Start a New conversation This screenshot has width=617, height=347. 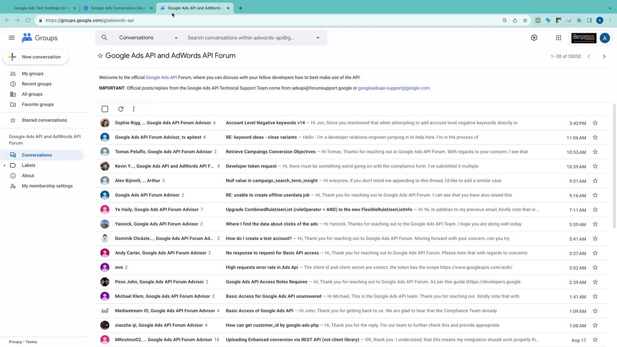click(36, 57)
